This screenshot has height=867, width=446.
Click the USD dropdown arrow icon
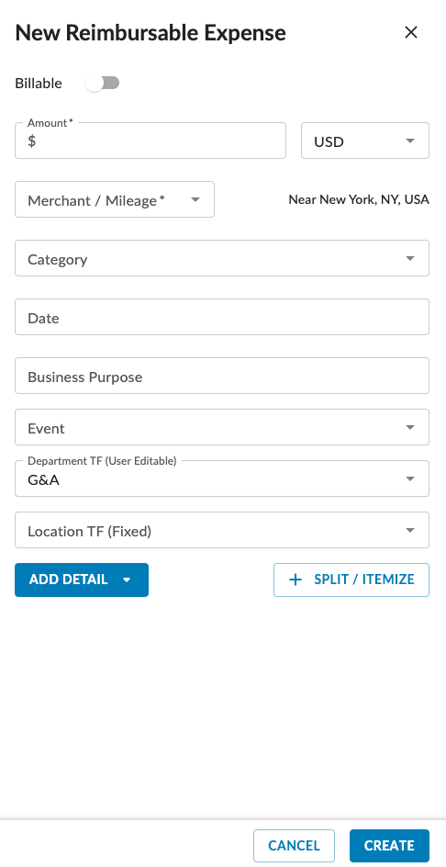point(410,141)
